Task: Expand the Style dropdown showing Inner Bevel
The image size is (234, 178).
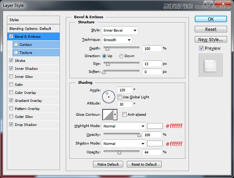Action: [120, 30]
